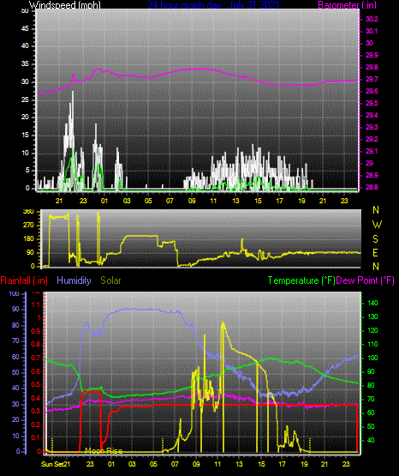Click the 60 humidity axis value

(15, 358)
